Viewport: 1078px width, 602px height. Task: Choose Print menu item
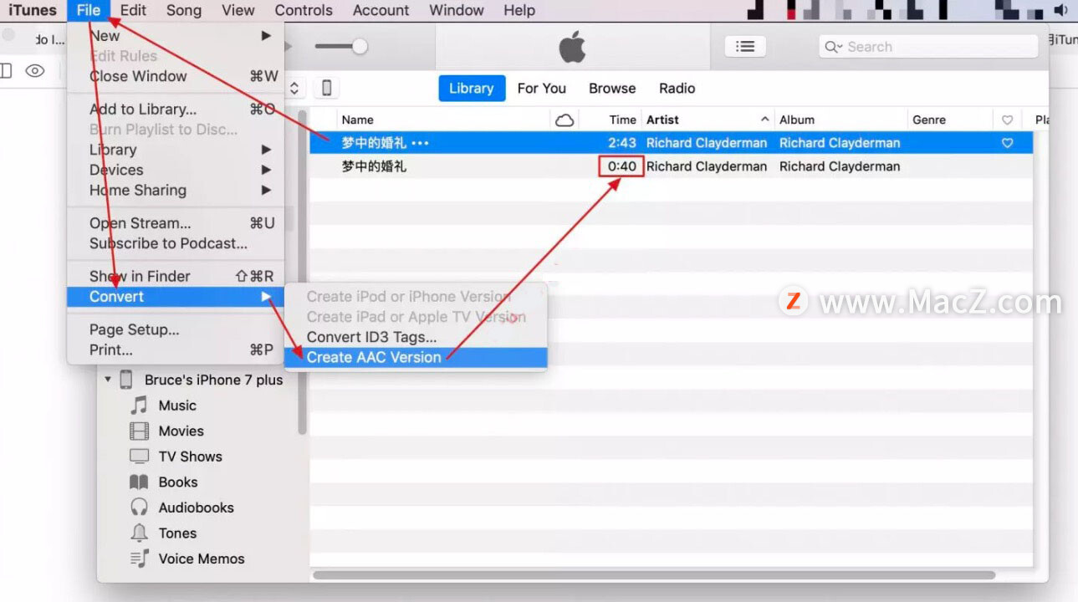click(x=176, y=350)
